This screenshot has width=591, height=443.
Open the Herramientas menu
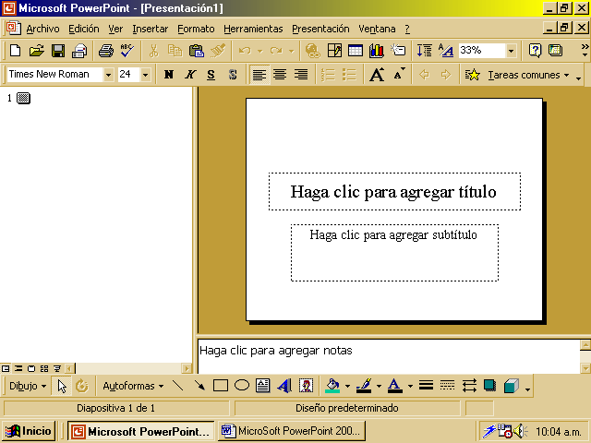click(x=253, y=29)
